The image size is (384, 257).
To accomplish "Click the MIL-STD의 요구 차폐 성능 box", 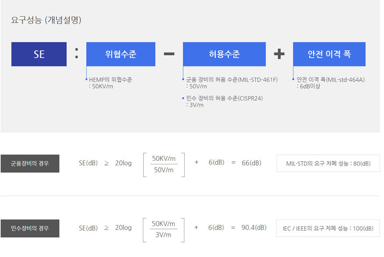I will [x=328, y=163].
